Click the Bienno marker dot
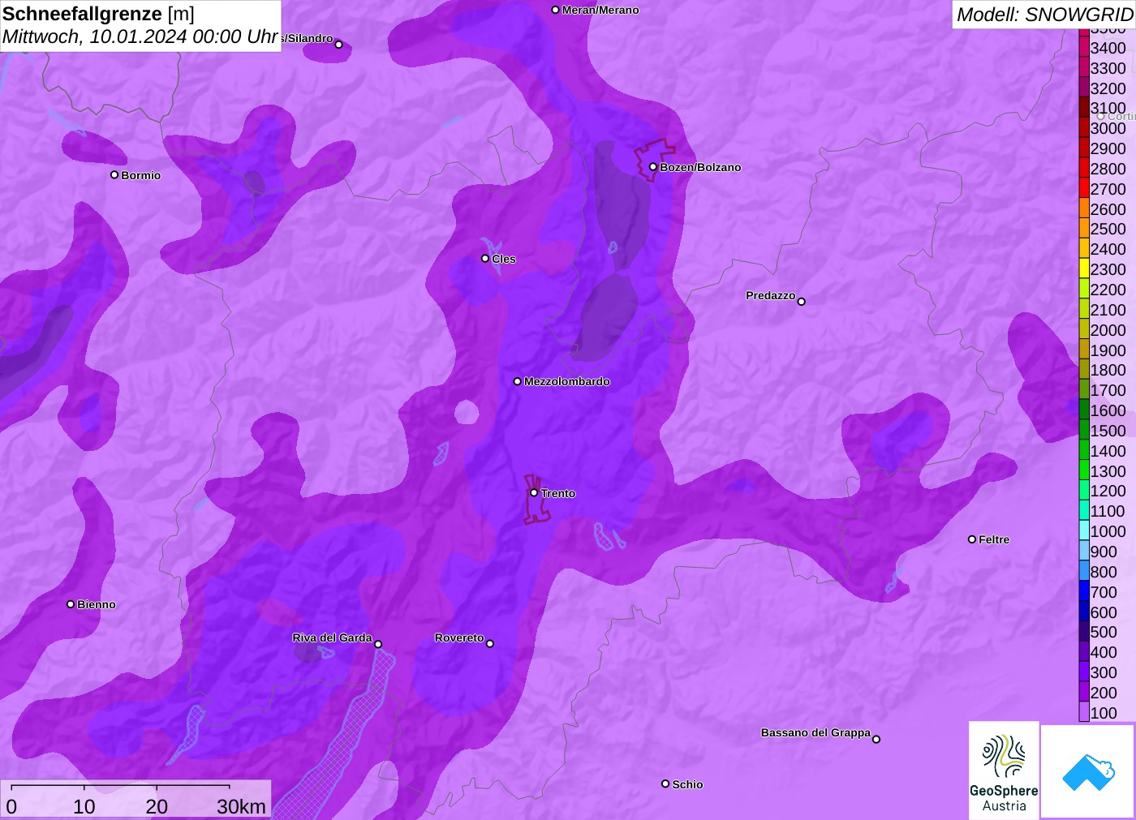Image resolution: width=1136 pixels, height=820 pixels. [71, 603]
